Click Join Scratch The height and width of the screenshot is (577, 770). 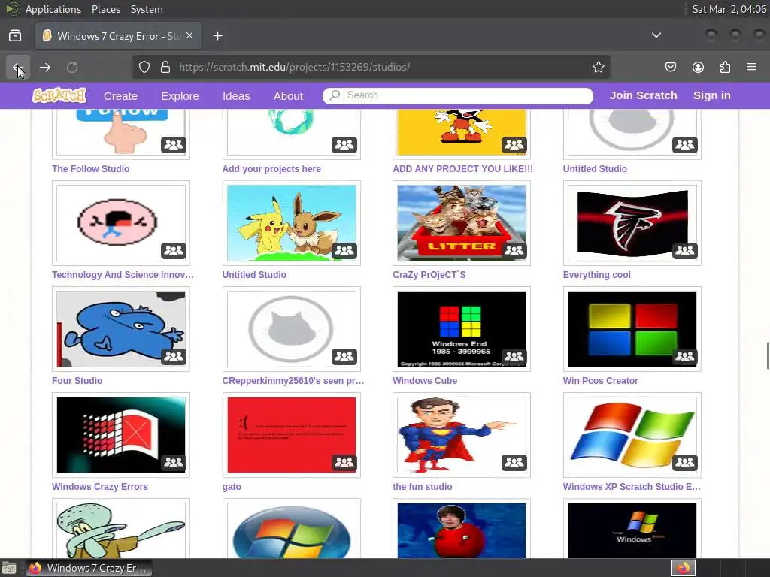click(644, 95)
